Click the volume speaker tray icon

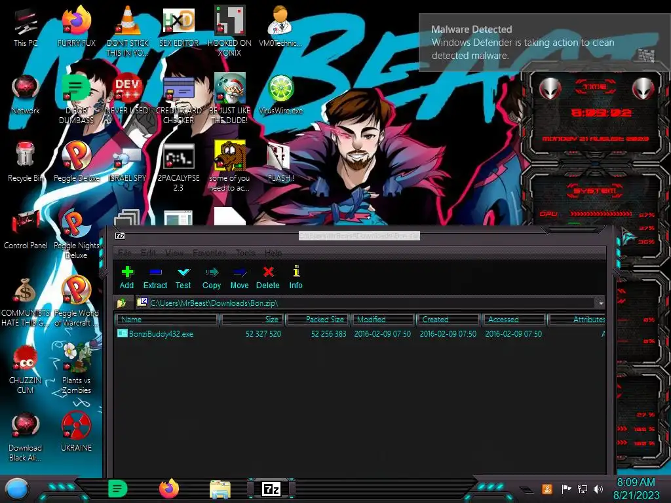click(598, 489)
